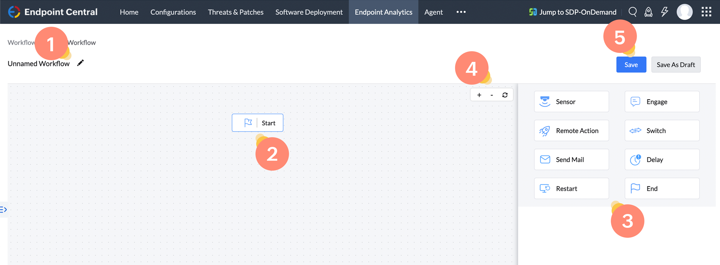
Task: Pick the Switch workflow block
Action: pyautogui.click(x=662, y=131)
